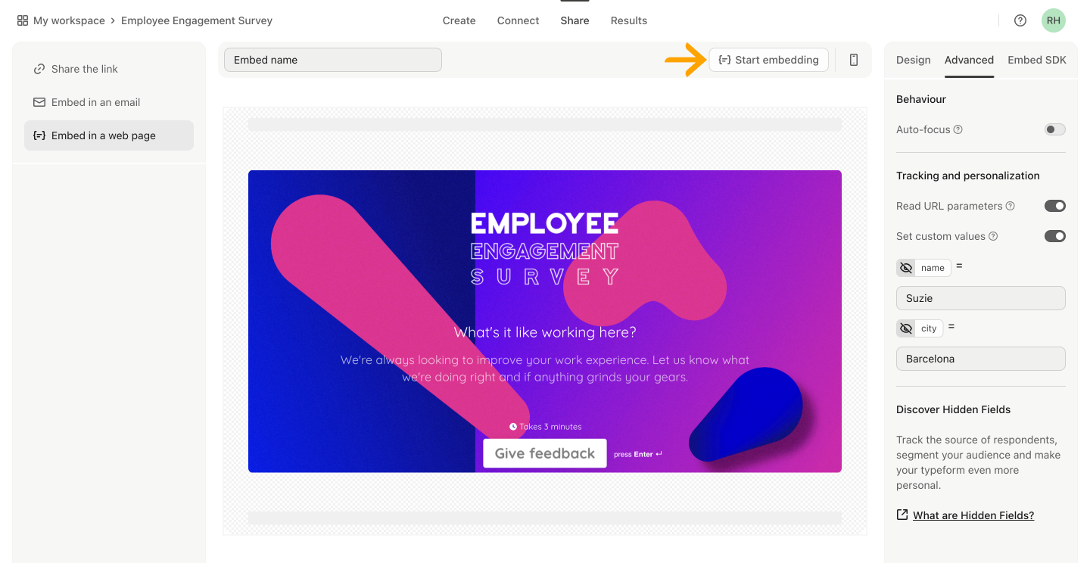
Task: Select the Share tab
Action: click(x=575, y=20)
